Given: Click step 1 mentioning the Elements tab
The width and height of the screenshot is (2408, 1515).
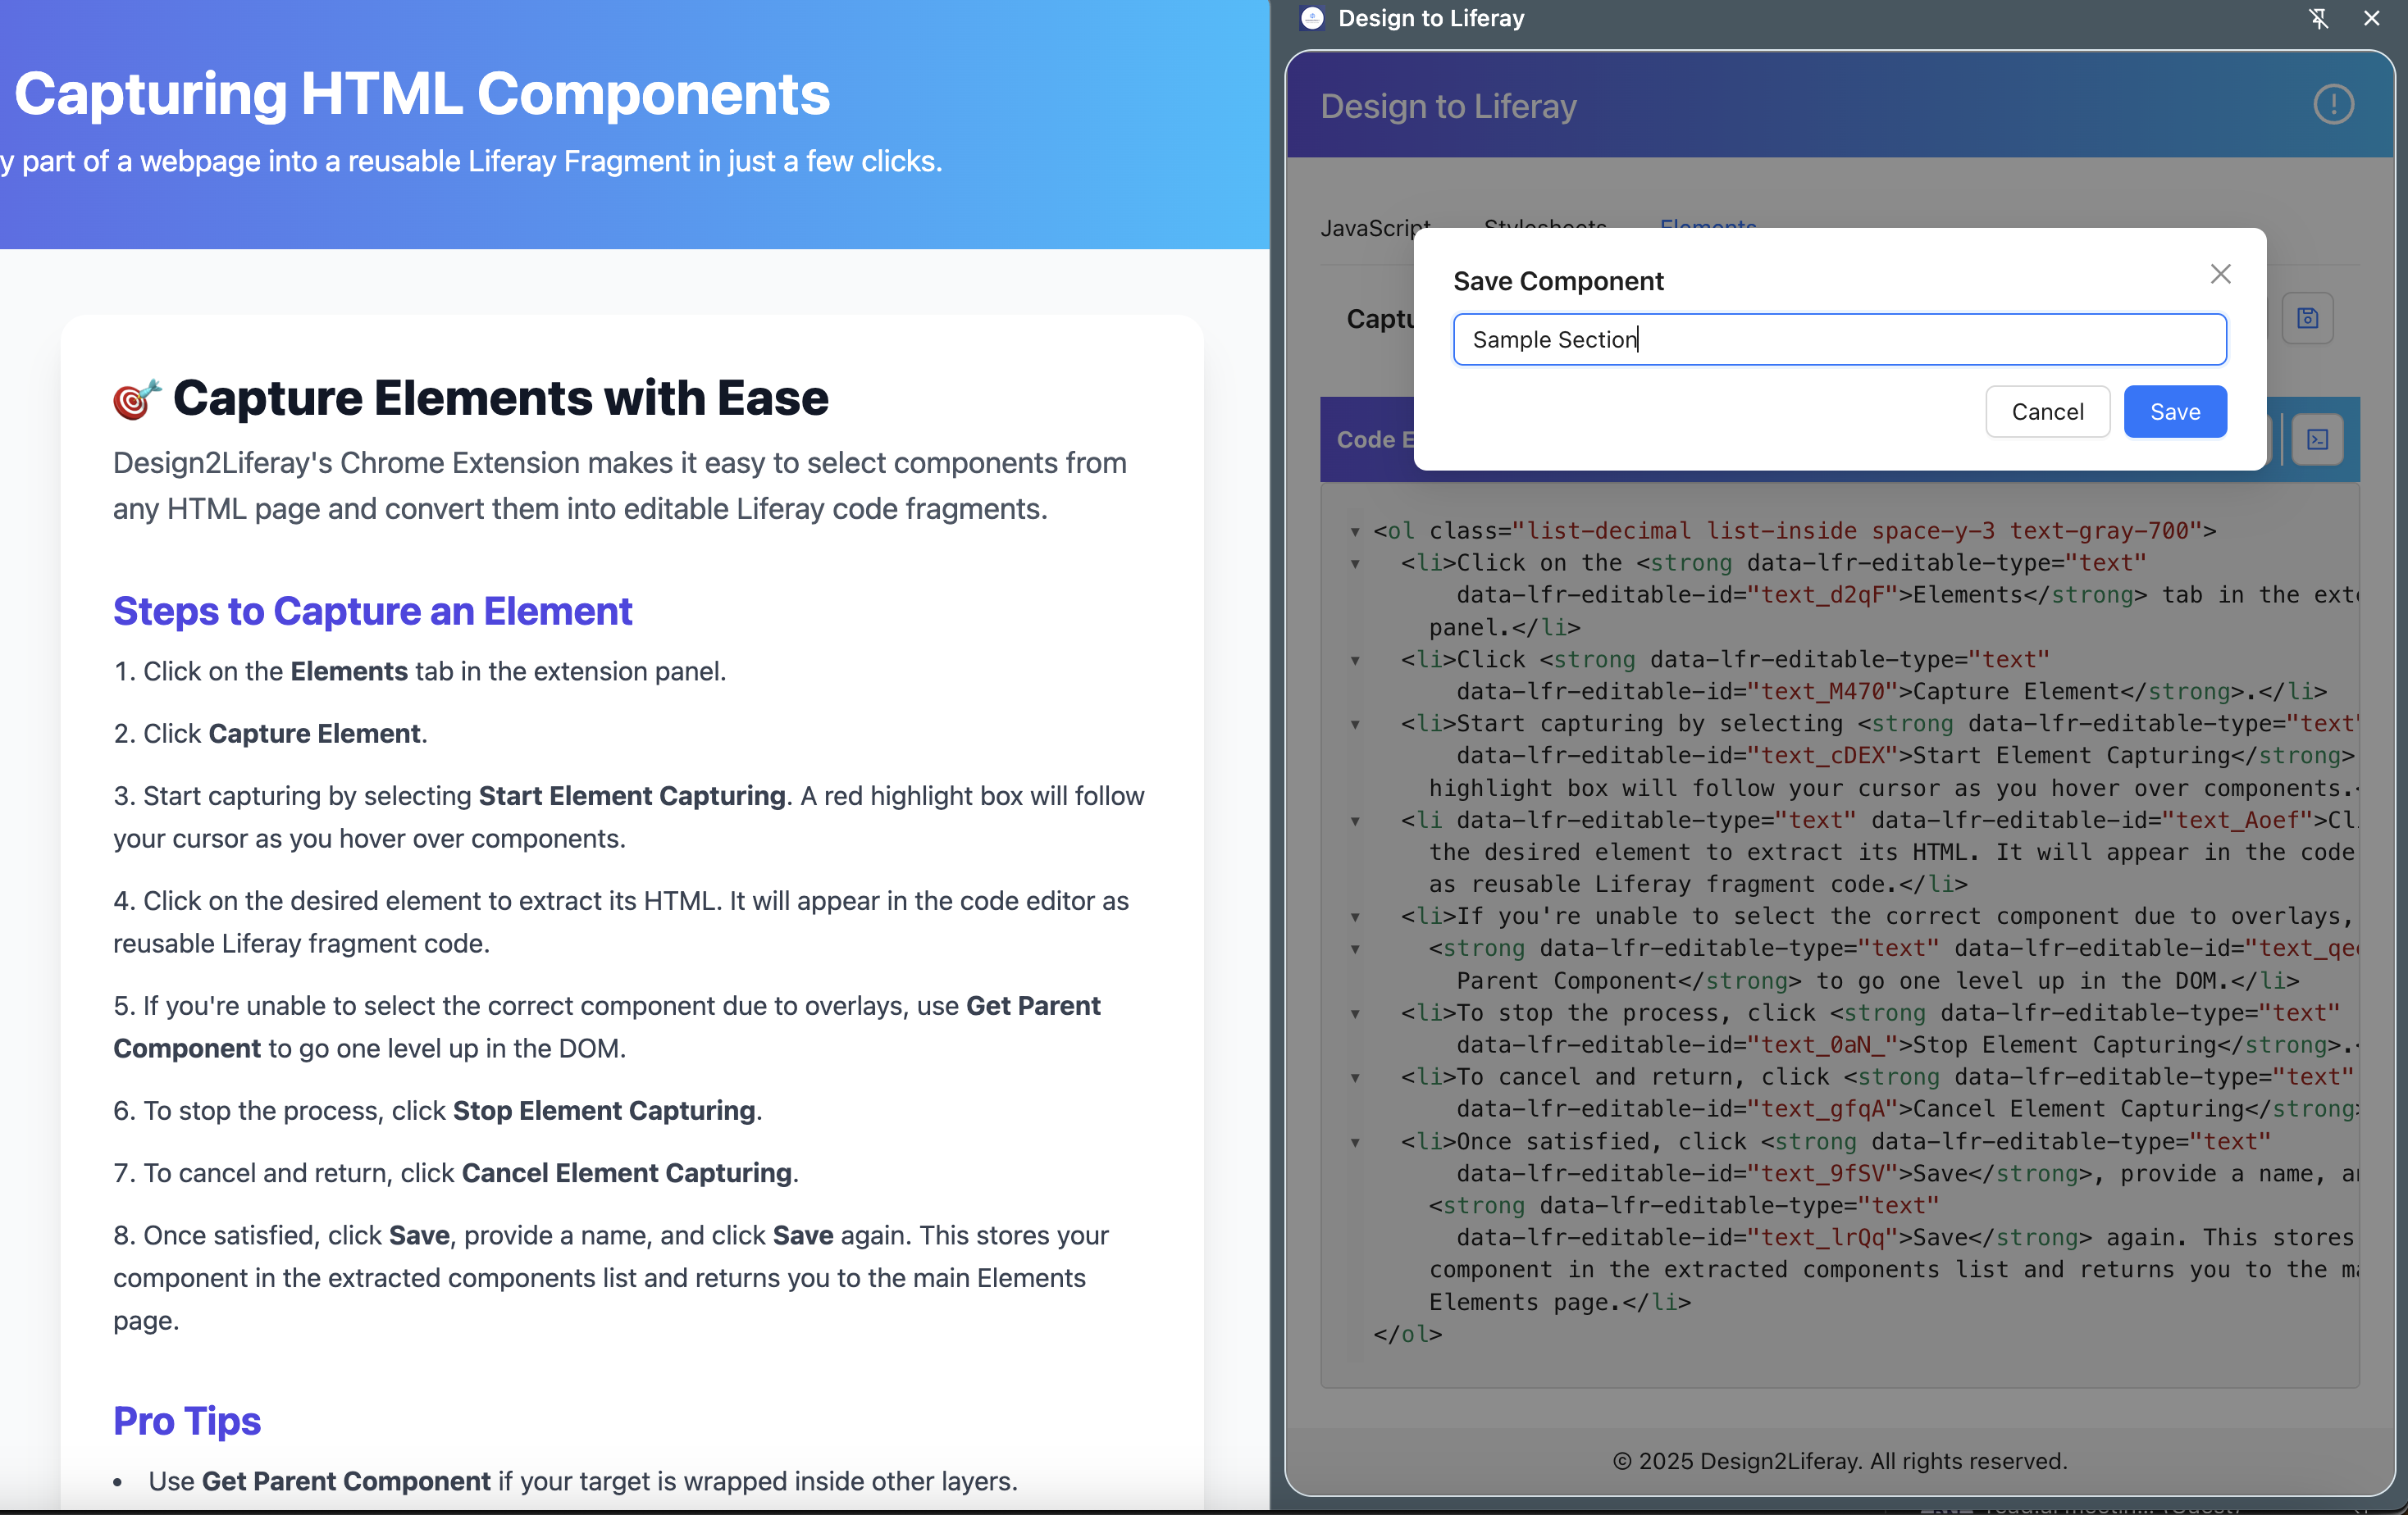Looking at the screenshot, I should coord(420,671).
